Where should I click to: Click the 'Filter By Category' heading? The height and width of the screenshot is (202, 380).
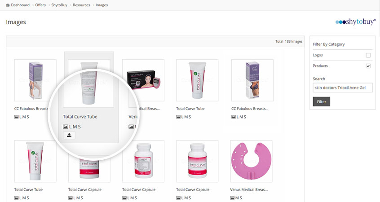point(329,44)
